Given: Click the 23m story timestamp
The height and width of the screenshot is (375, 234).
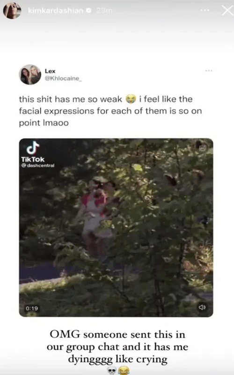Looking at the screenshot, I should [x=104, y=10].
